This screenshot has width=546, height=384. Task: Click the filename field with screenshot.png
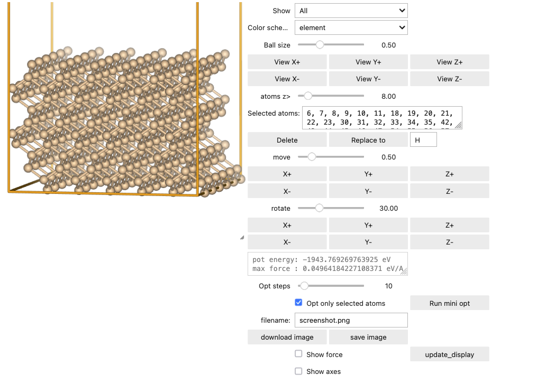point(351,320)
